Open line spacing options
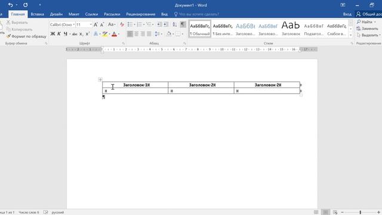The image size is (382, 215). [158, 34]
